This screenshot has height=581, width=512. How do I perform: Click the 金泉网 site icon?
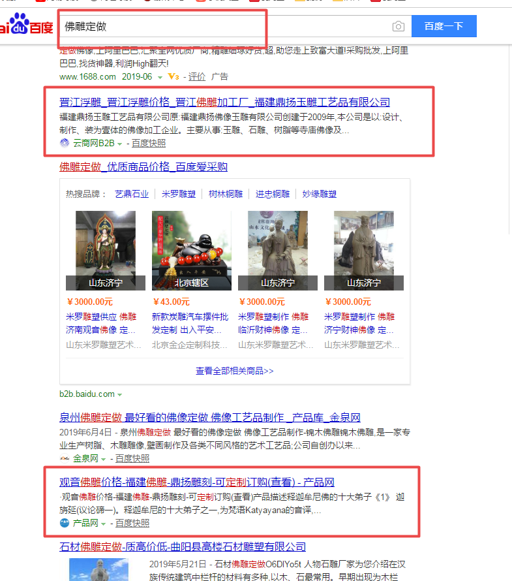pos(65,458)
